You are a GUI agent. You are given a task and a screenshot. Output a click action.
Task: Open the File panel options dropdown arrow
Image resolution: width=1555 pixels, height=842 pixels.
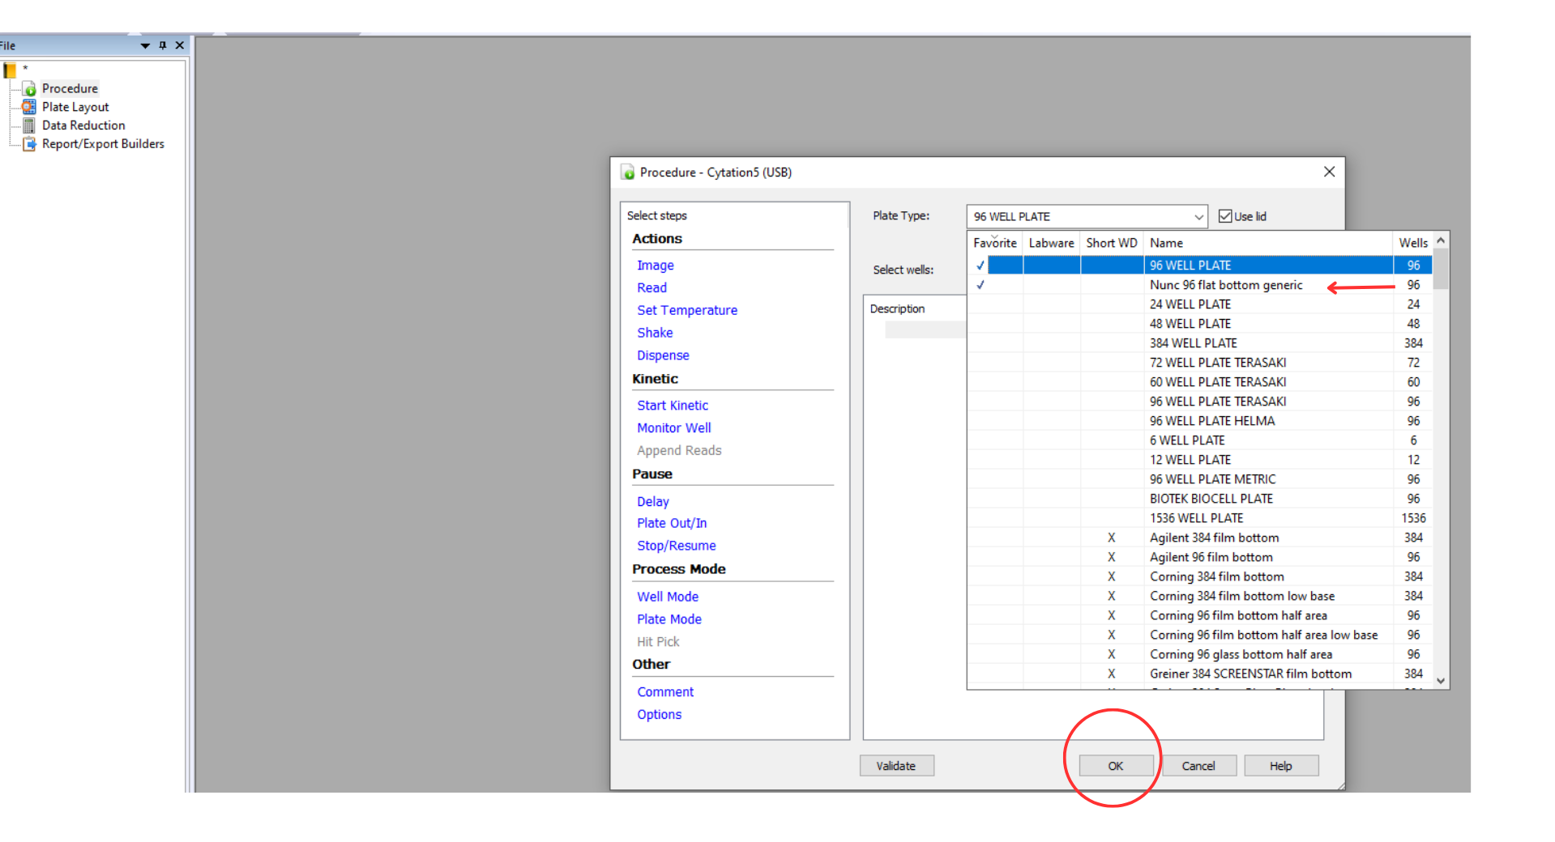(x=145, y=46)
